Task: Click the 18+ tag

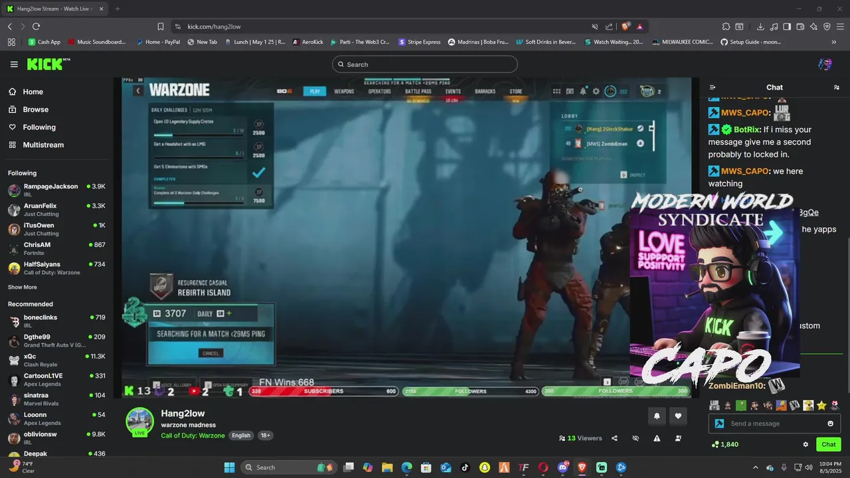Action: [265, 436]
